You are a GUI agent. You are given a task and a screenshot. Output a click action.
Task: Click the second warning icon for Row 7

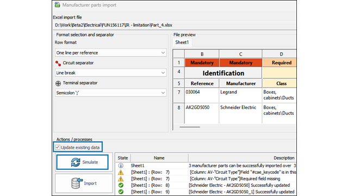(121, 179)
